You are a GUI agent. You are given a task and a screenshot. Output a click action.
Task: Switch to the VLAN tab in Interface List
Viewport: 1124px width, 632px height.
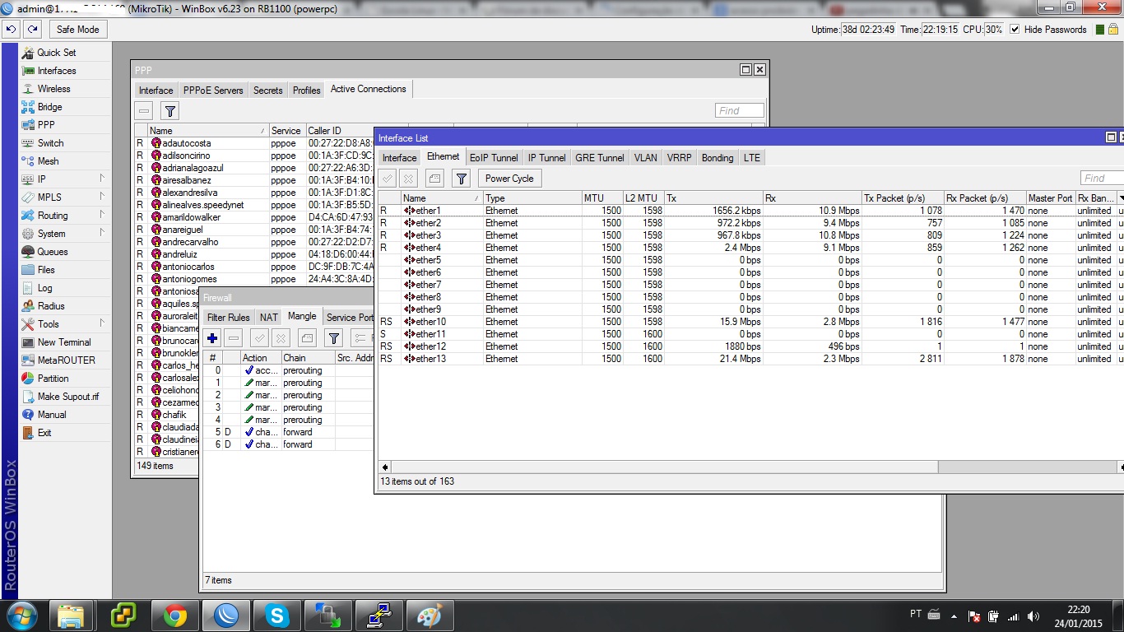coord(645,158)
